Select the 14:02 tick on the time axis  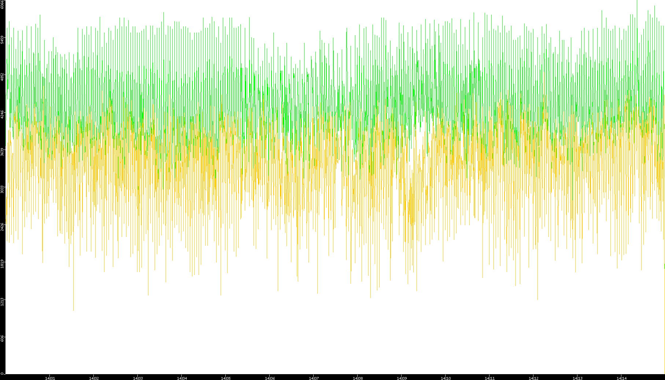click(94, 378)
